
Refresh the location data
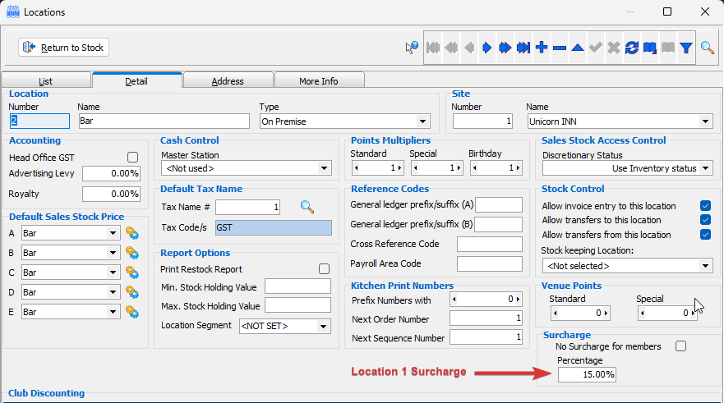click(x=632, y=48)
